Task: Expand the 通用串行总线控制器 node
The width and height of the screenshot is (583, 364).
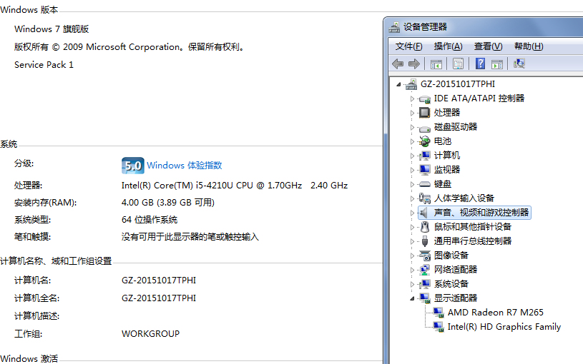Action: pos(412,241)
